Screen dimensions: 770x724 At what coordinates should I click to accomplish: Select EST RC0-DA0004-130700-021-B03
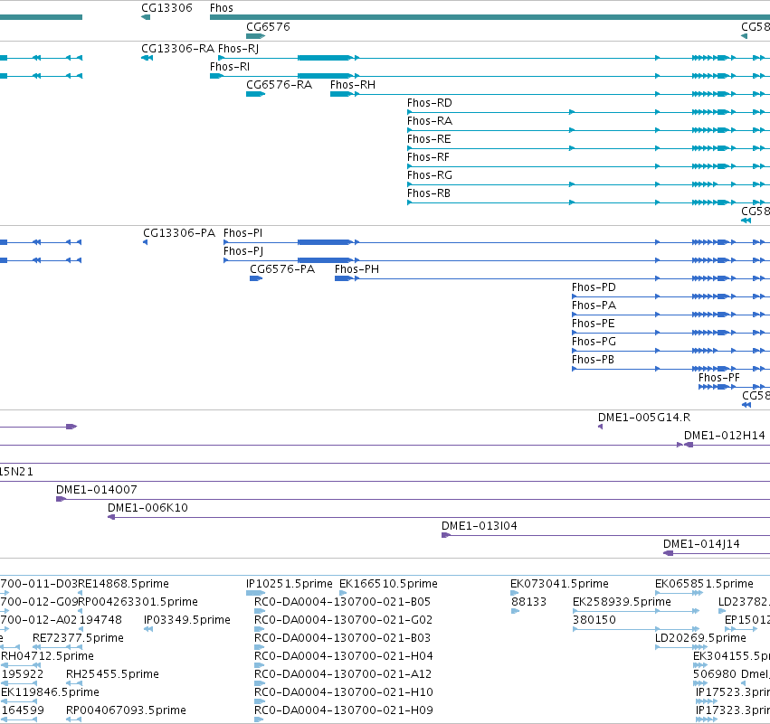coord(342,639)
